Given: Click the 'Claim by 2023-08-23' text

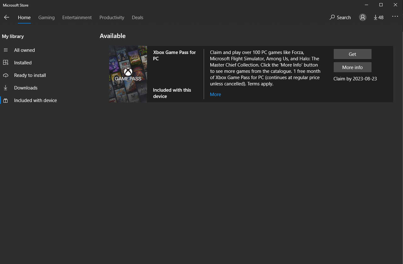Looking at the screenshot, I should [x=355, y=79].
